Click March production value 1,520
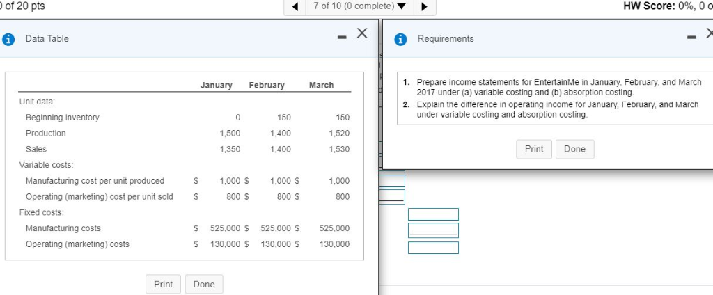Screen dimensions: 713x295 pyautogui.click(x=339, y=133)
